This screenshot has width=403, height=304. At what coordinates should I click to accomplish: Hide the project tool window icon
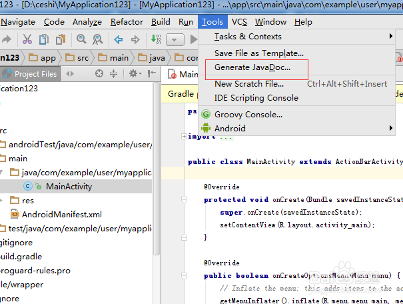tap(152, 74)
